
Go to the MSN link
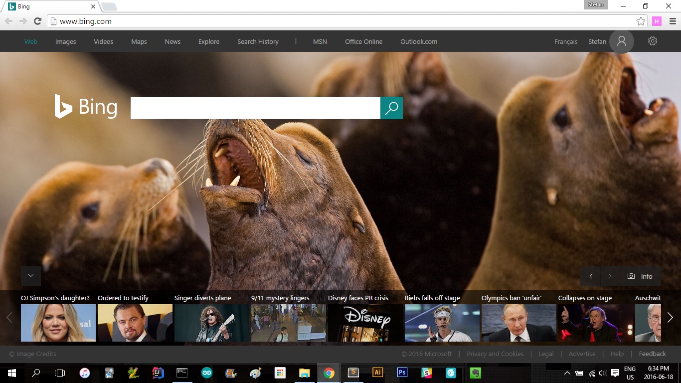click(x=320, y=41)
